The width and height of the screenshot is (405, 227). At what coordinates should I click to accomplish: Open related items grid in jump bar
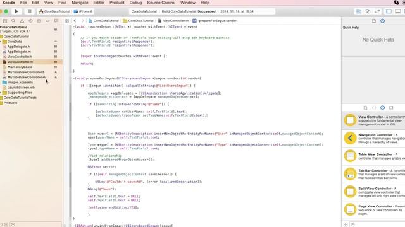[67, 21]
